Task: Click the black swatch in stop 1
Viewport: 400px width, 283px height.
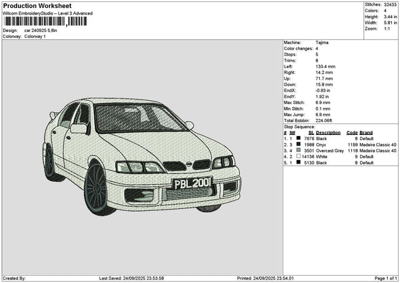Action: (297, 138)
